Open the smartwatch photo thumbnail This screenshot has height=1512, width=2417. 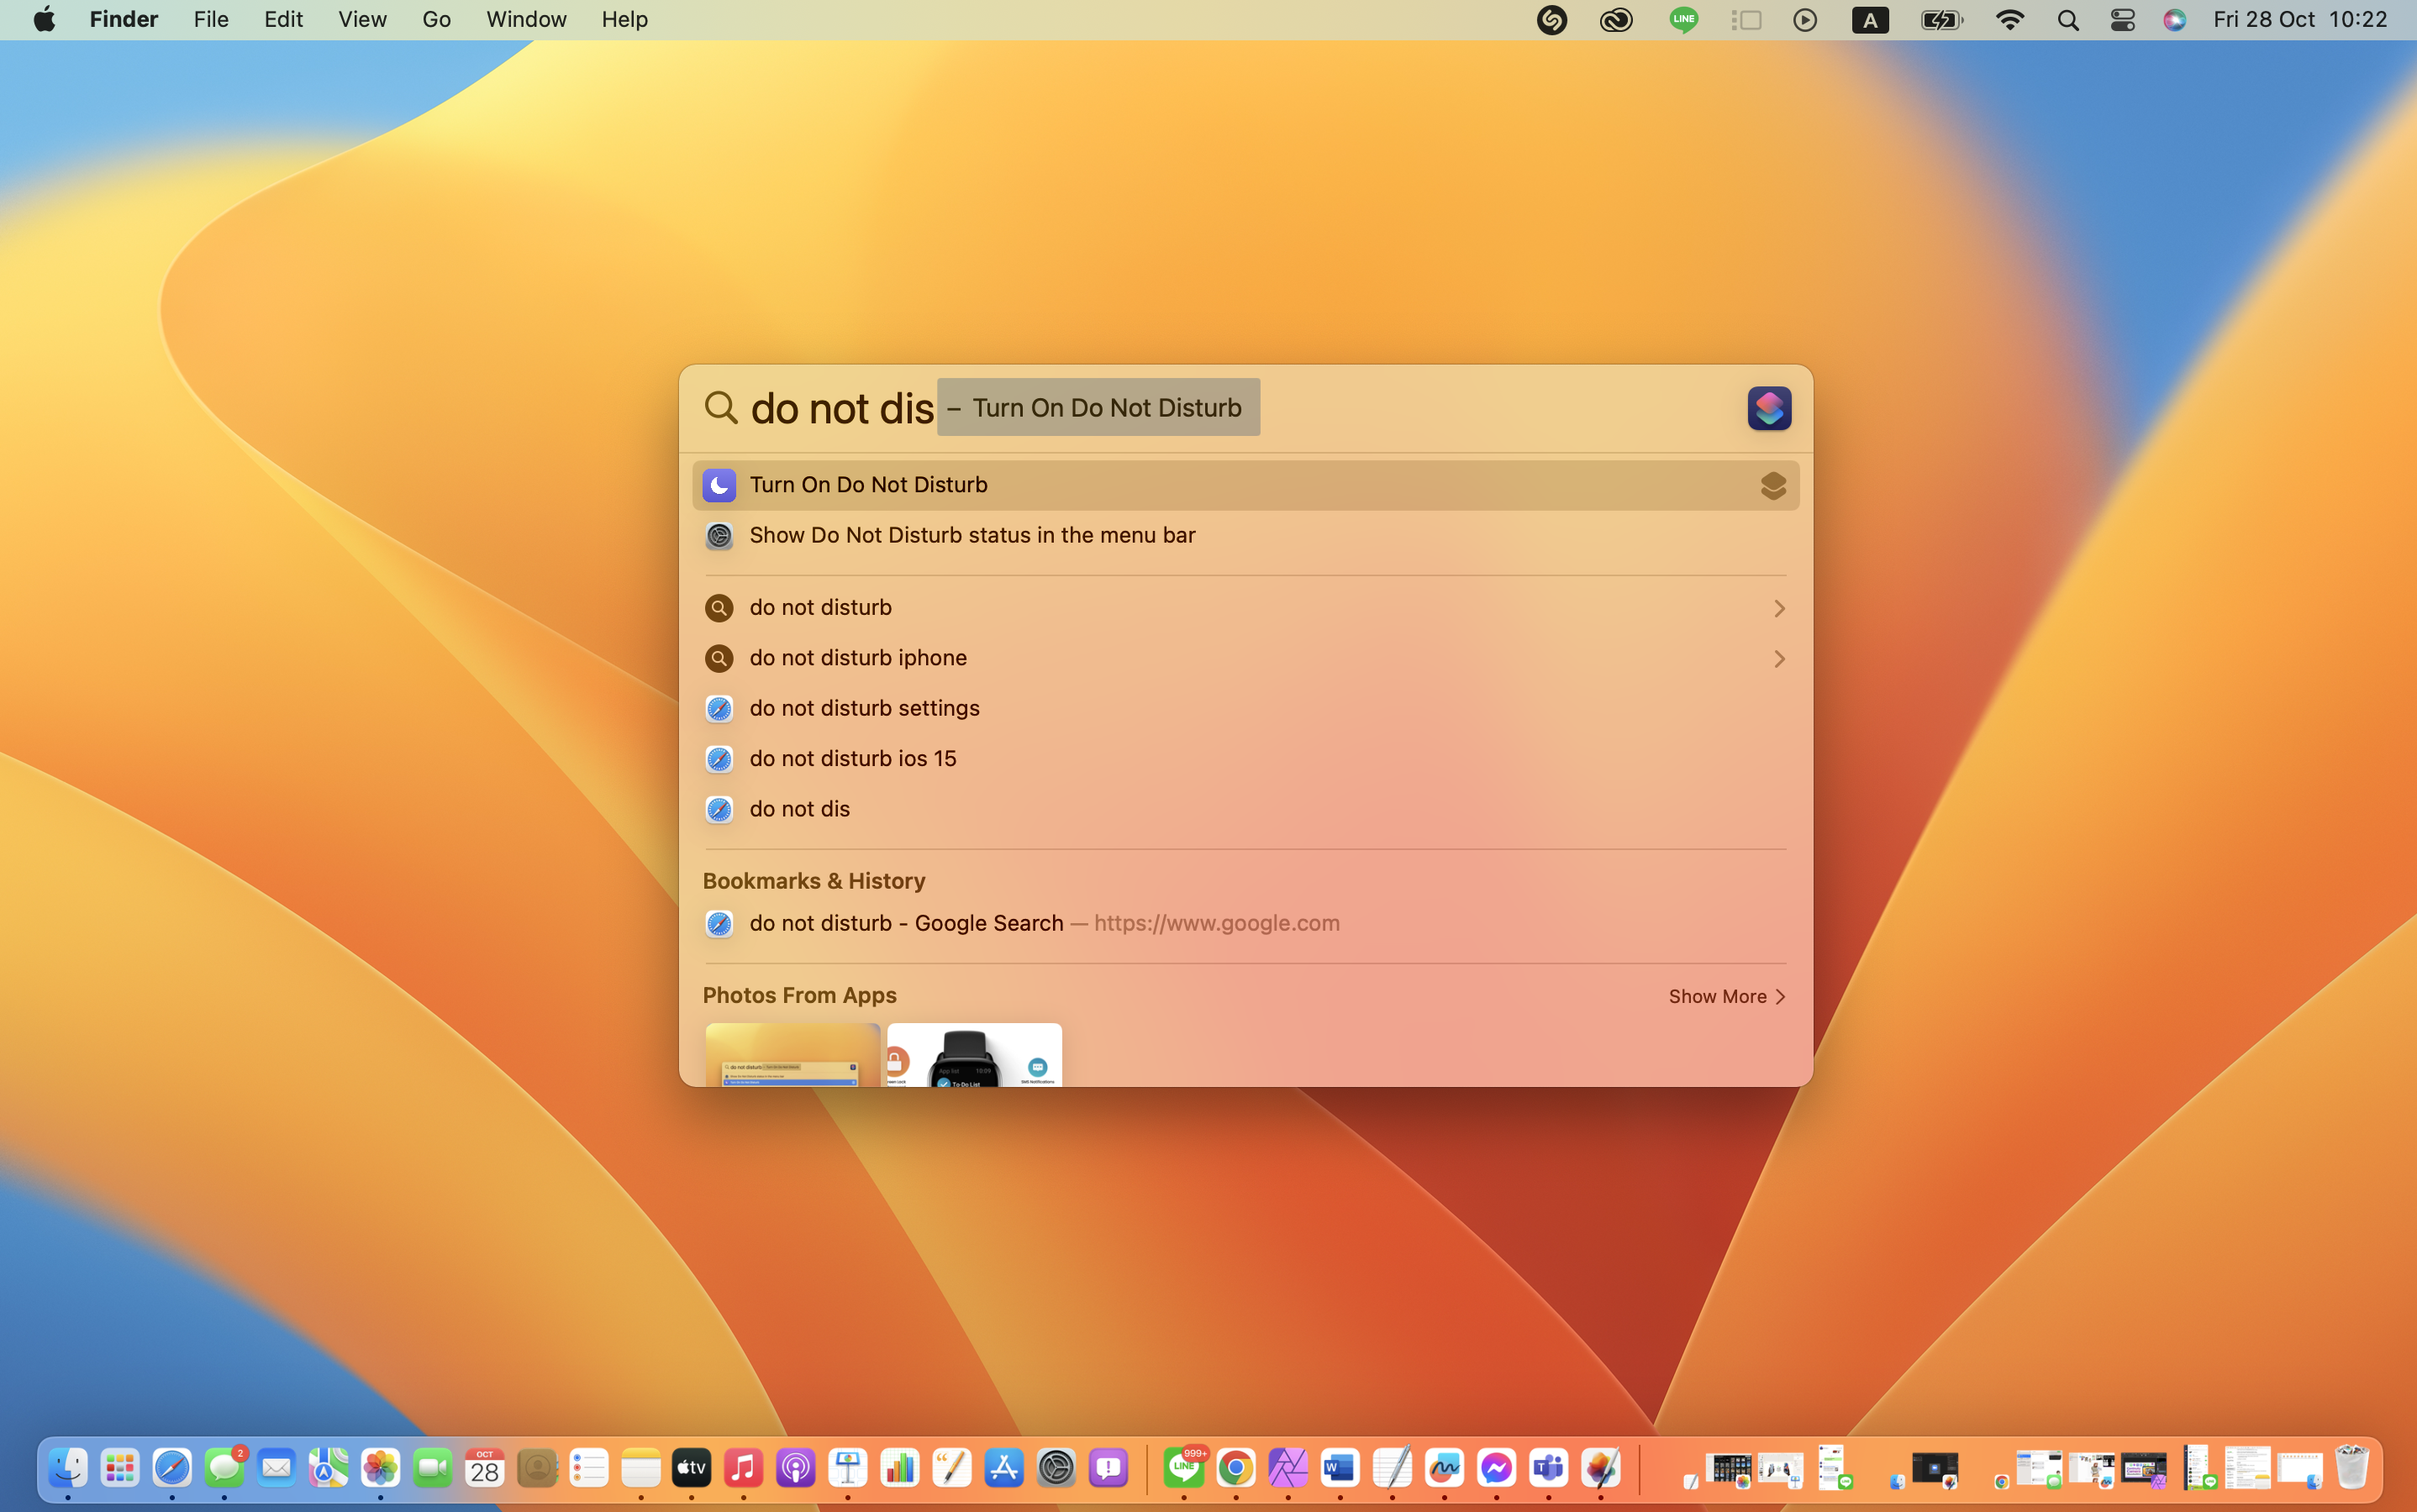(x=973, y=1054)
